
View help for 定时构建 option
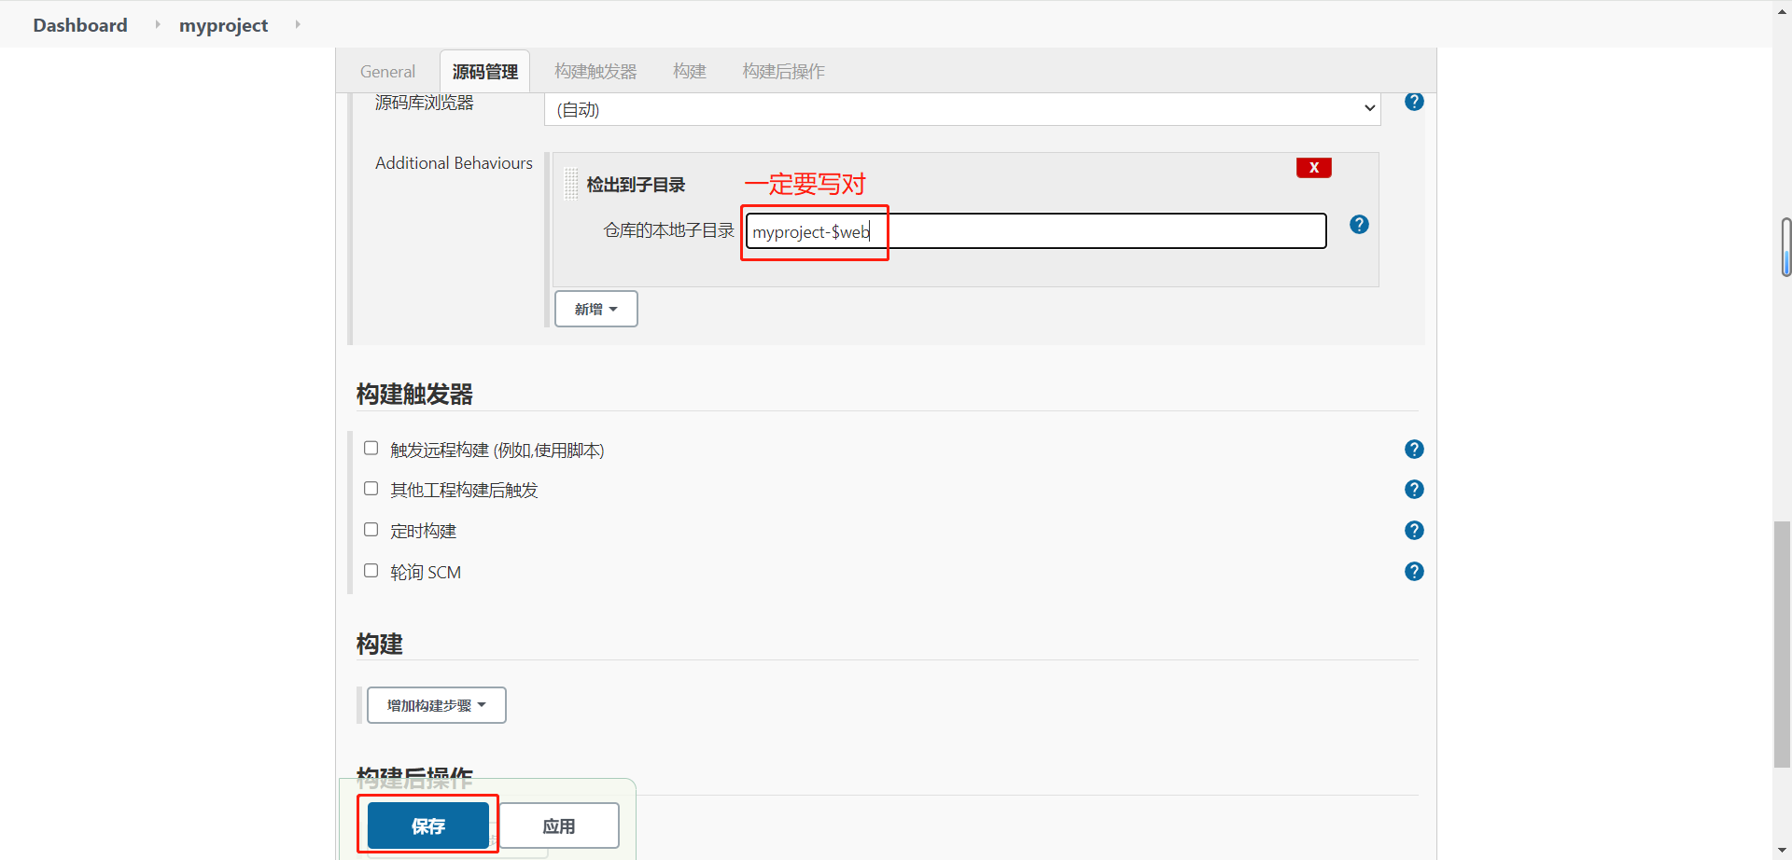click(1414, 531)
